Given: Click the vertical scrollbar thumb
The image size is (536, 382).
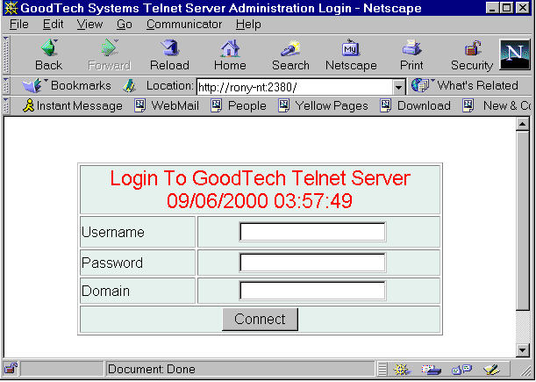Looking at the screenshot, I should (x=523, y=220).
